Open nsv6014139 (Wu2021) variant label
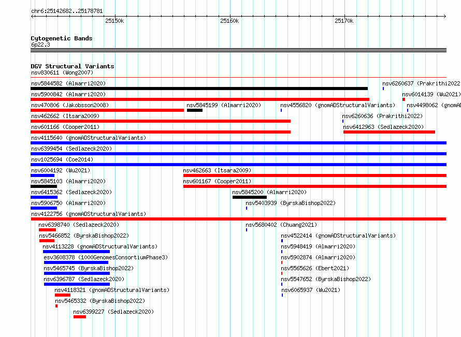The image size is (461, 337). pos(431,94)
